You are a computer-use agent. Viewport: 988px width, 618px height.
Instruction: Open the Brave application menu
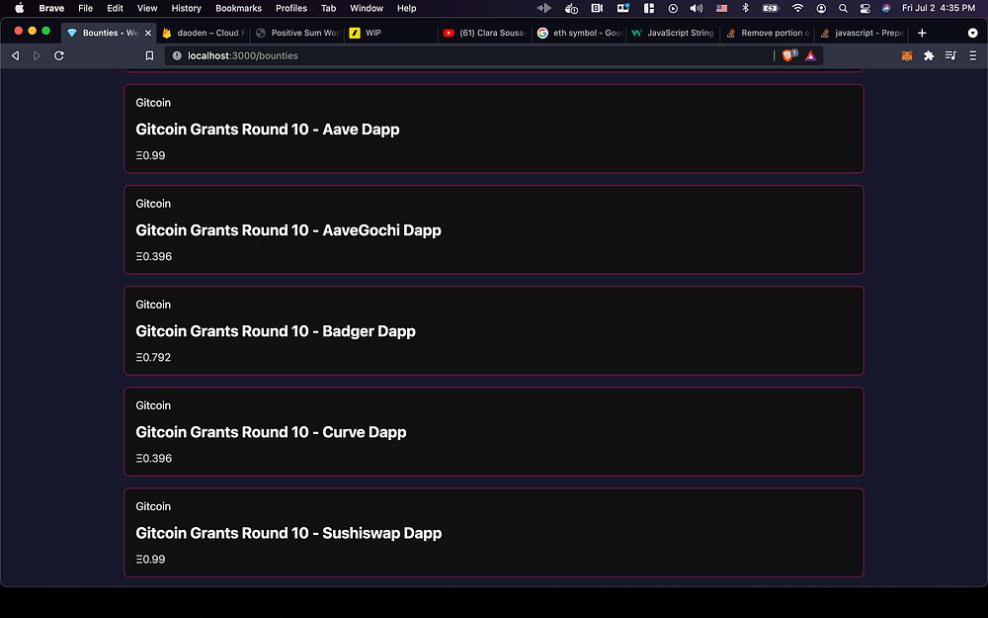(51, 8)
